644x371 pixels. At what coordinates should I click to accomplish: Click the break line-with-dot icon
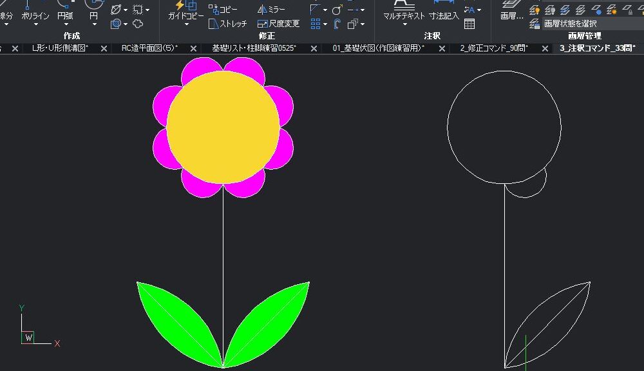(353, 10)
